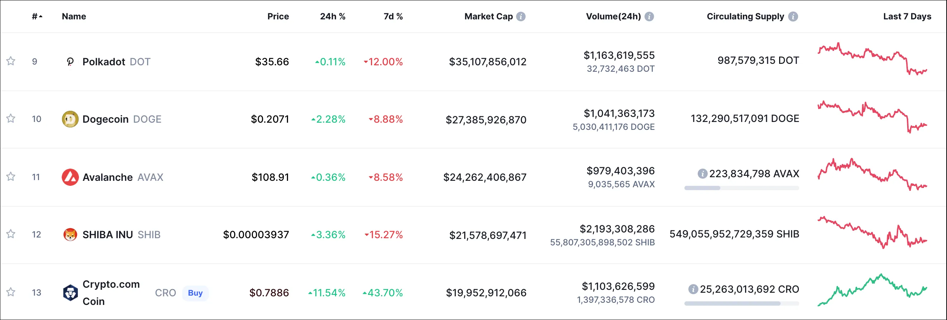
Task: Star Avalanche to add to watchlist
Action: coord(11,177)
